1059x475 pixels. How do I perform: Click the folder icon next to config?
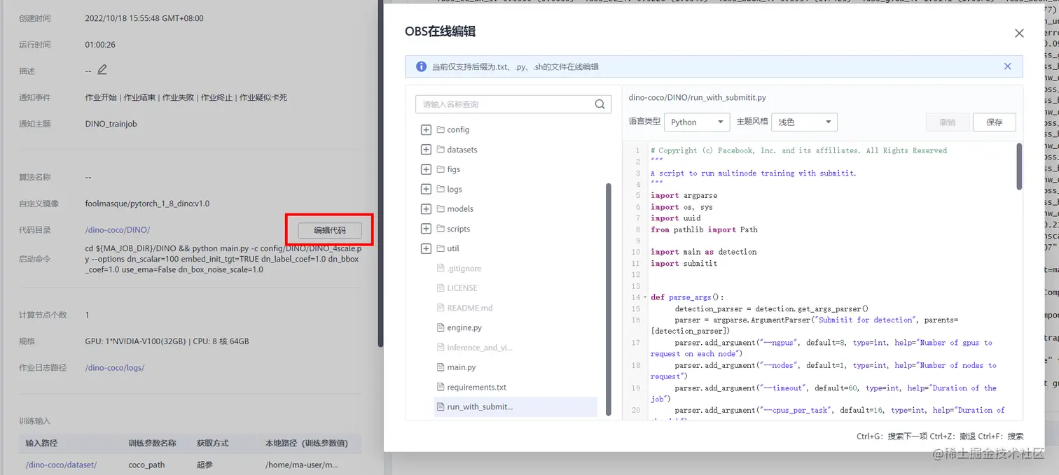[x=441, y=129]
